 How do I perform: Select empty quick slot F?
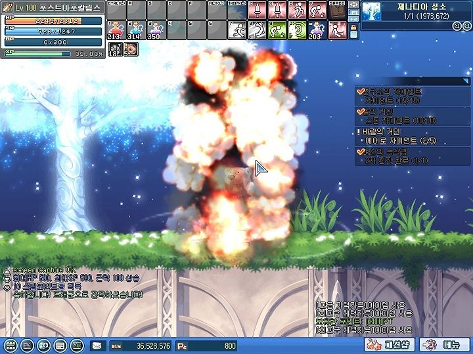click(196, 10)
